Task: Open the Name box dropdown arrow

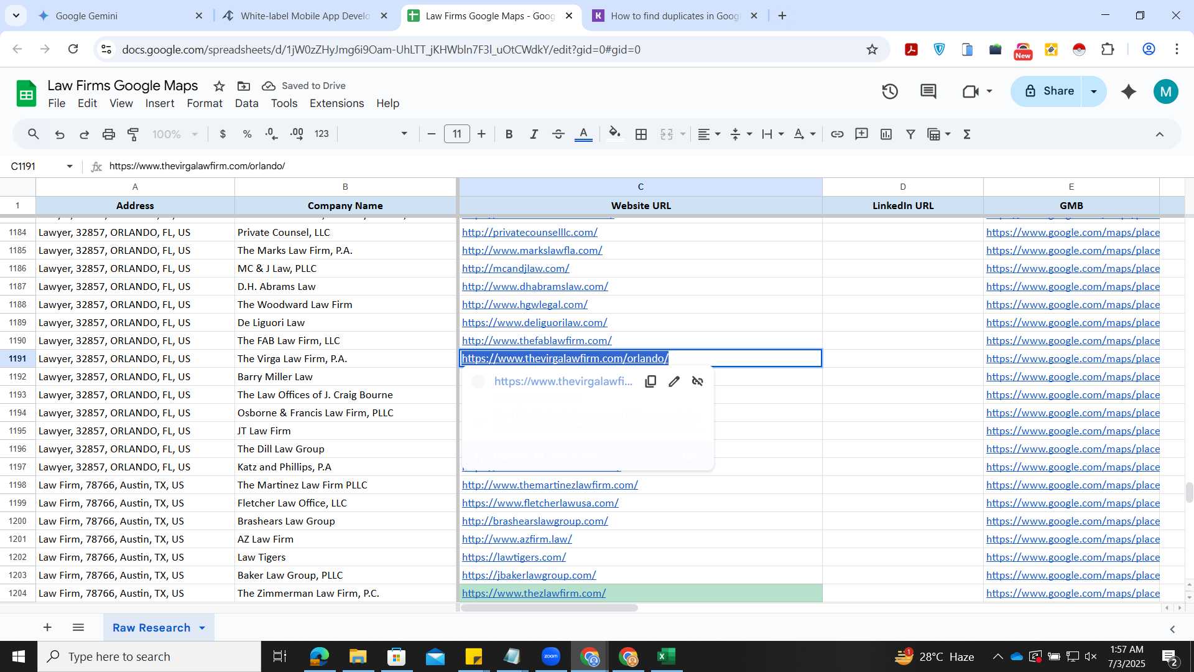Action: tap(70, 166)
